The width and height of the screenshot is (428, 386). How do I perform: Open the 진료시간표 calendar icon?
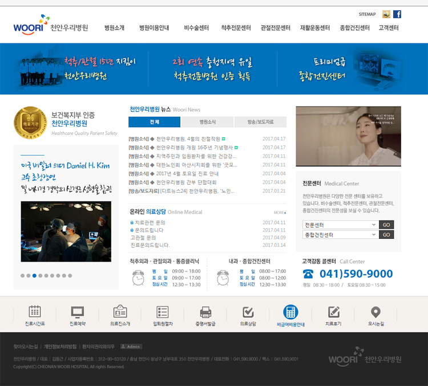point(35,312)
